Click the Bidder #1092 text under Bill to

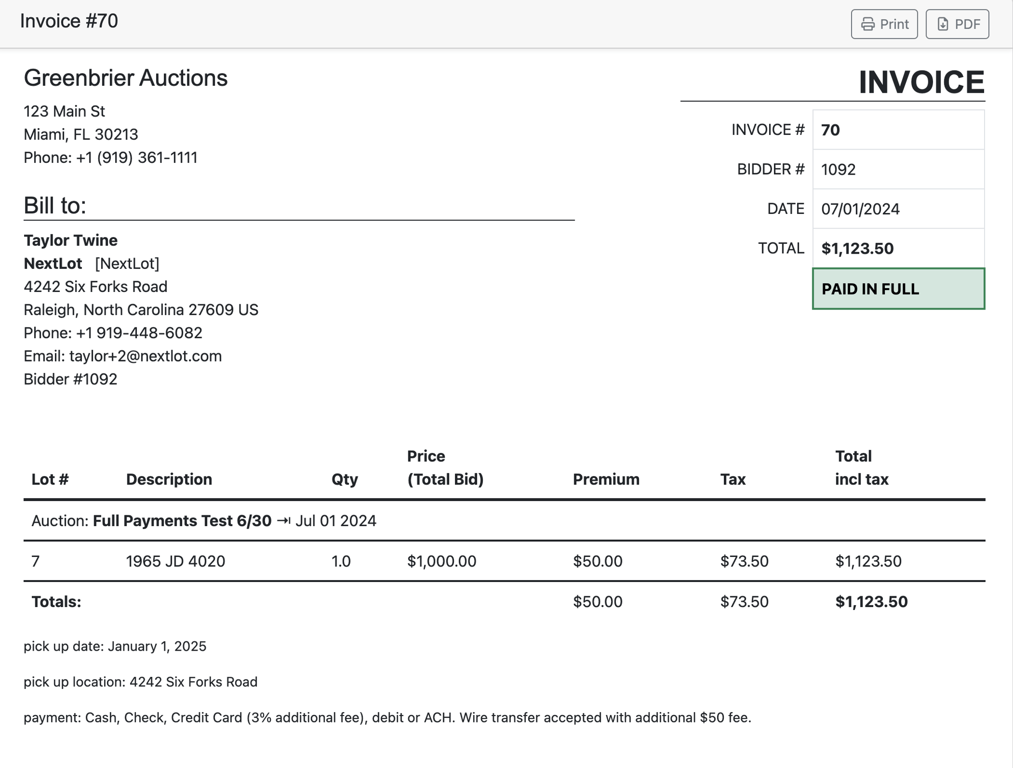click(70, 379)
